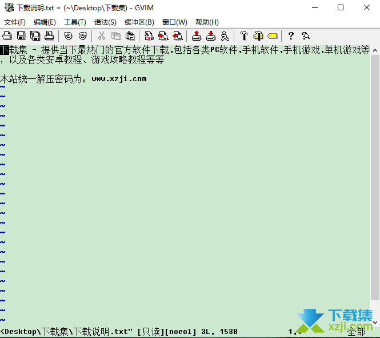Close the GVIM window

pyautogui.click(x=367, y=8)
